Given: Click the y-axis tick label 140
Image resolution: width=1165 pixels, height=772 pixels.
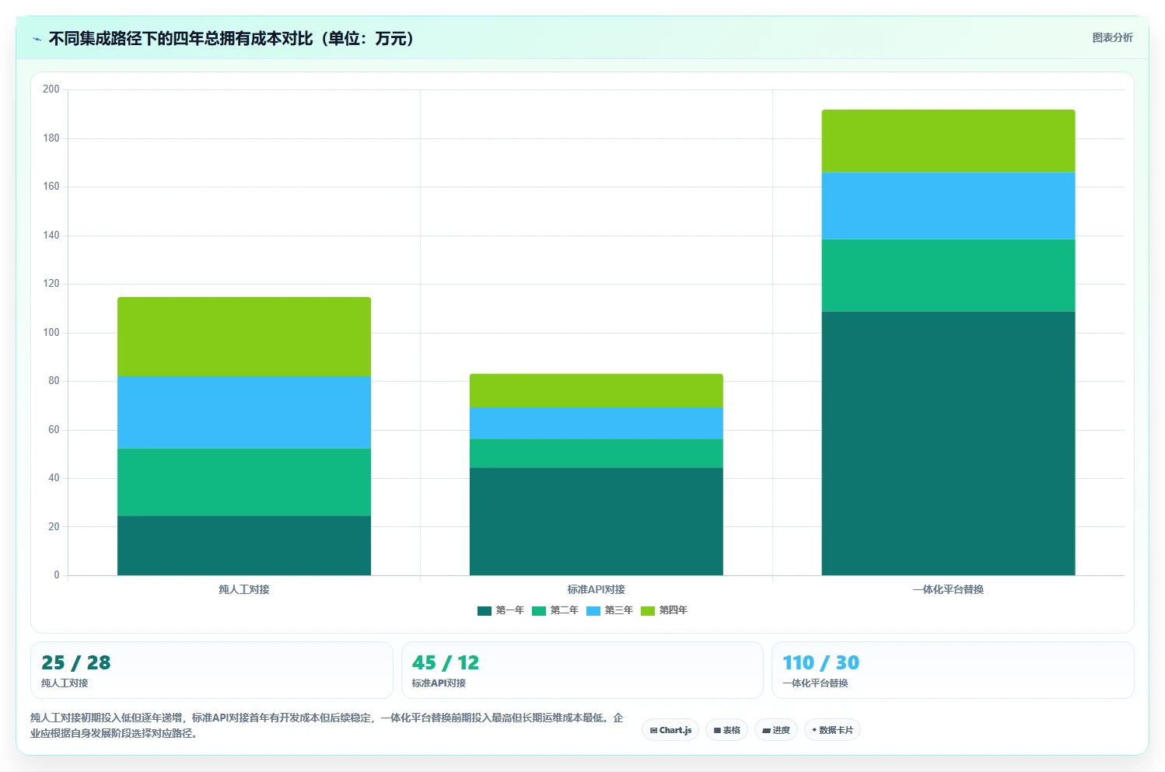Looking at the screenshot, I should click(51, 236).
